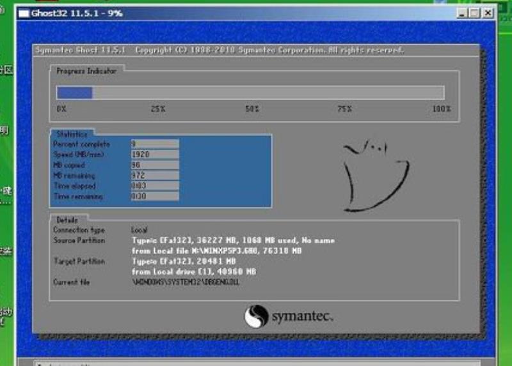Click the 50% marker under progress bar
This screenshot has height=366, width=512.
pos(252,109)
